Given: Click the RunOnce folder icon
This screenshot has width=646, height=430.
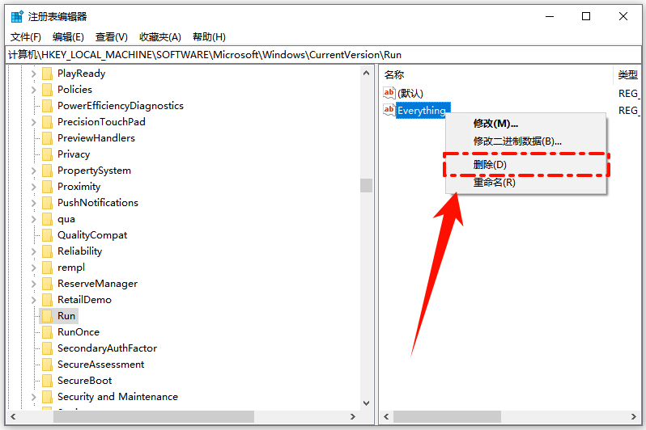Looking at the screenshot, I should 48,332.
